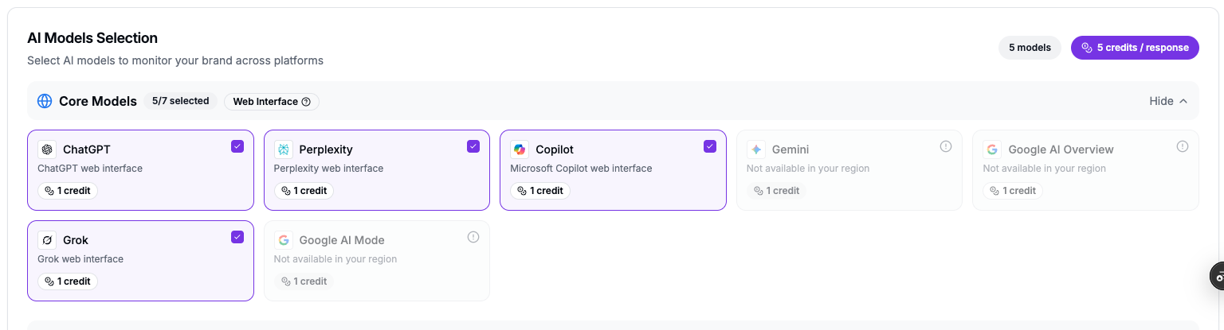Click the ChatGPT logo icon

47,149
